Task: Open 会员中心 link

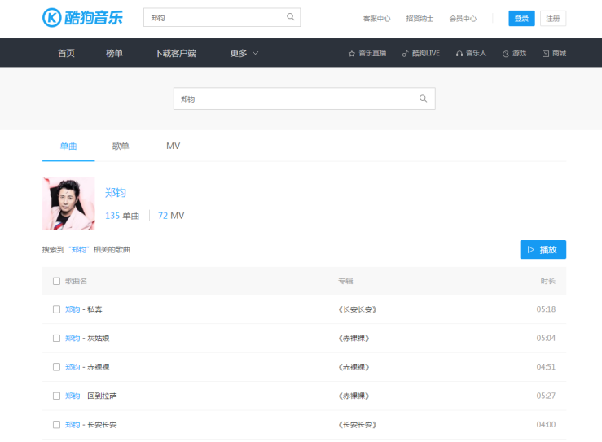Action: (463, 19)
